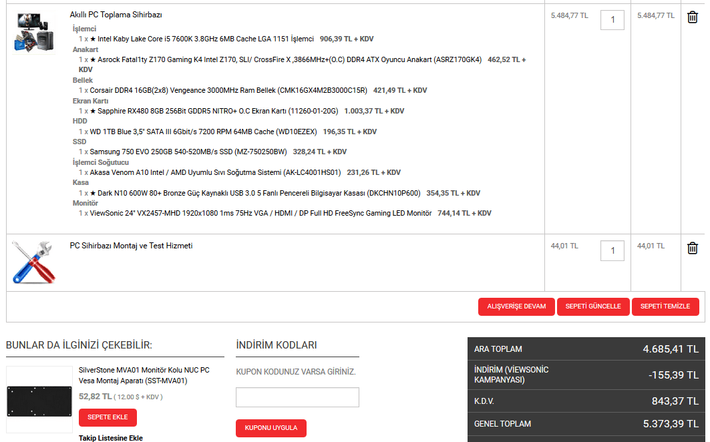The width and height of the screenshot is (710, 442).
Task: Select the Anakart category label
Action: (x=85, y=50)
